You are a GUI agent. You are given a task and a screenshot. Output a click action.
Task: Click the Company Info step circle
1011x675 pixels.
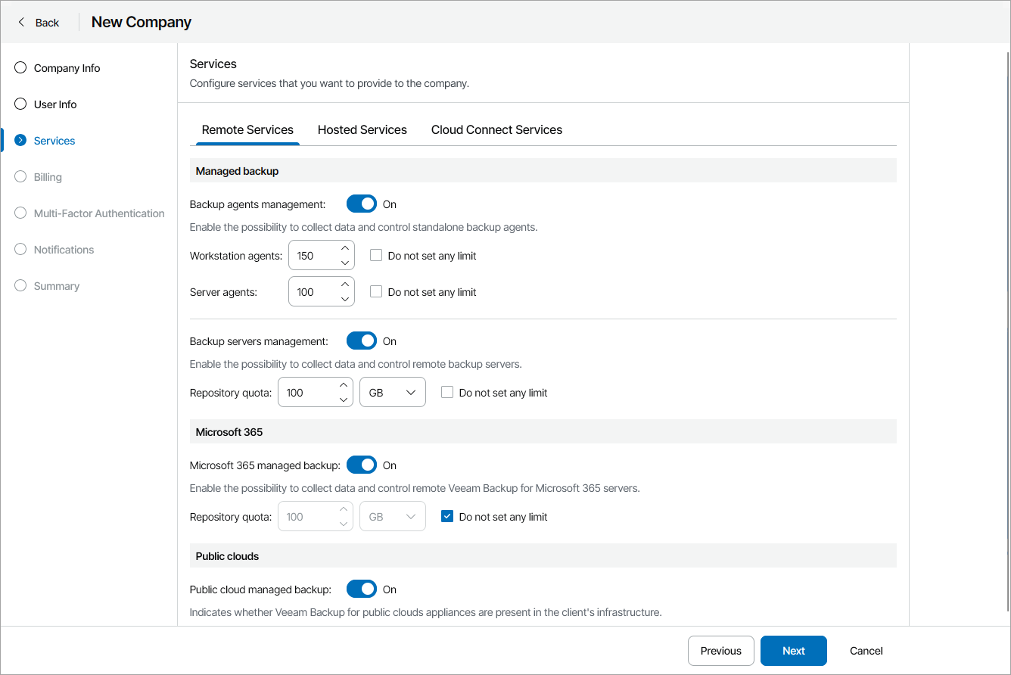point(20,67)
